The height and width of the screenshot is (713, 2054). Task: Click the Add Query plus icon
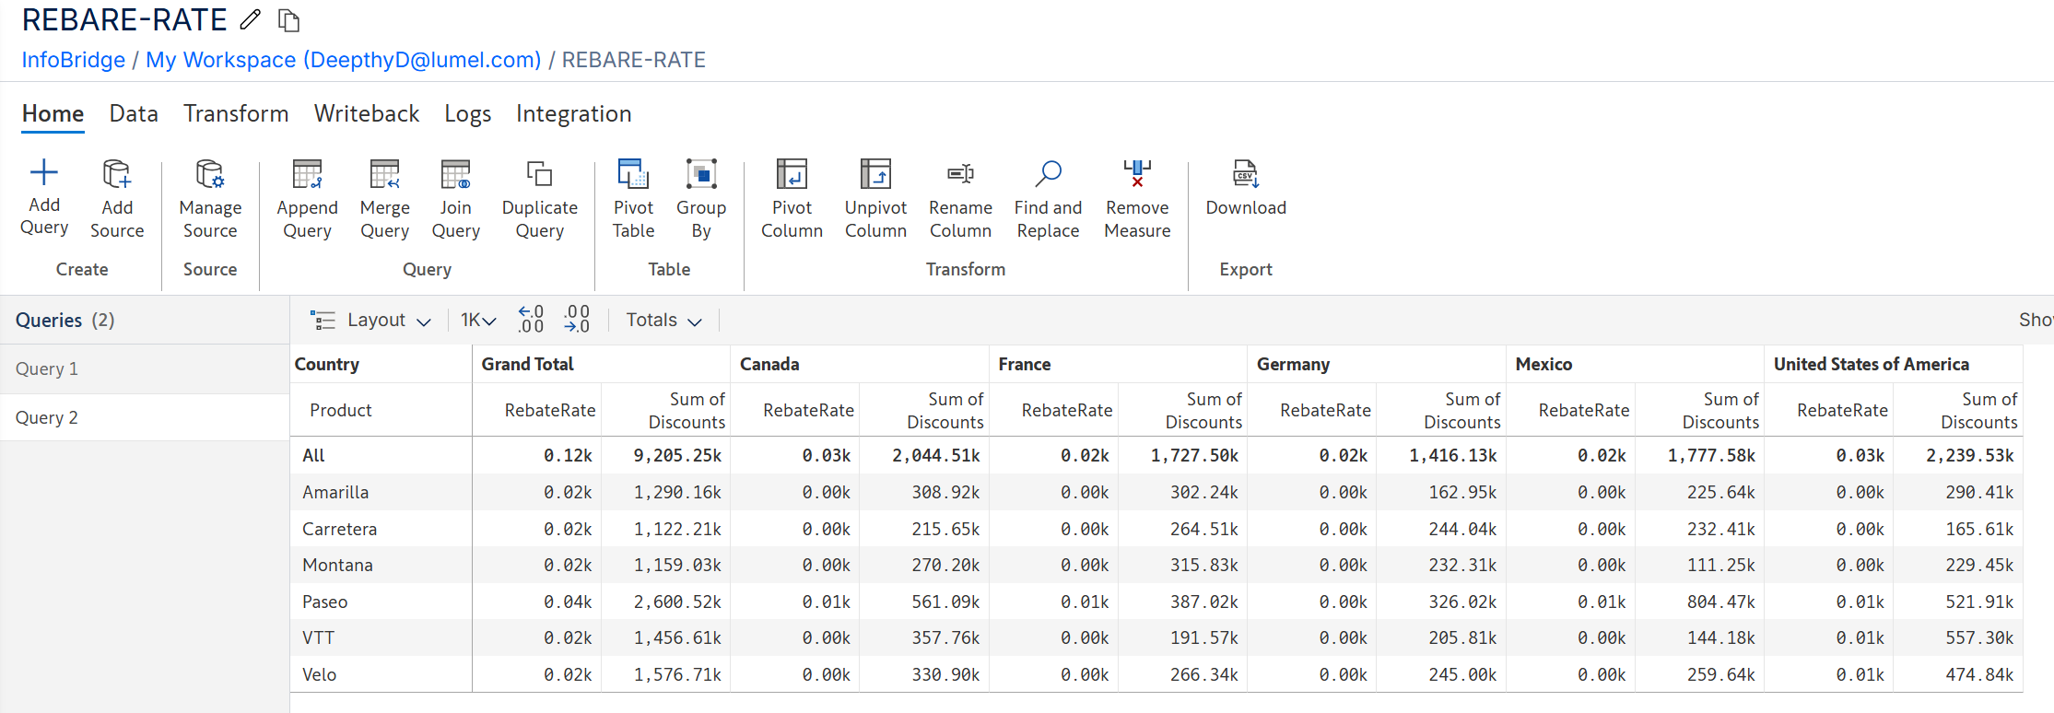[43, 173]
